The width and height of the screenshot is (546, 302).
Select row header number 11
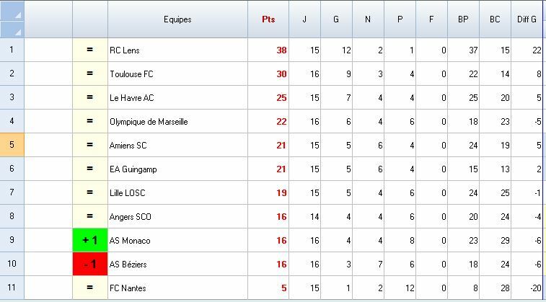coord(12,288)
